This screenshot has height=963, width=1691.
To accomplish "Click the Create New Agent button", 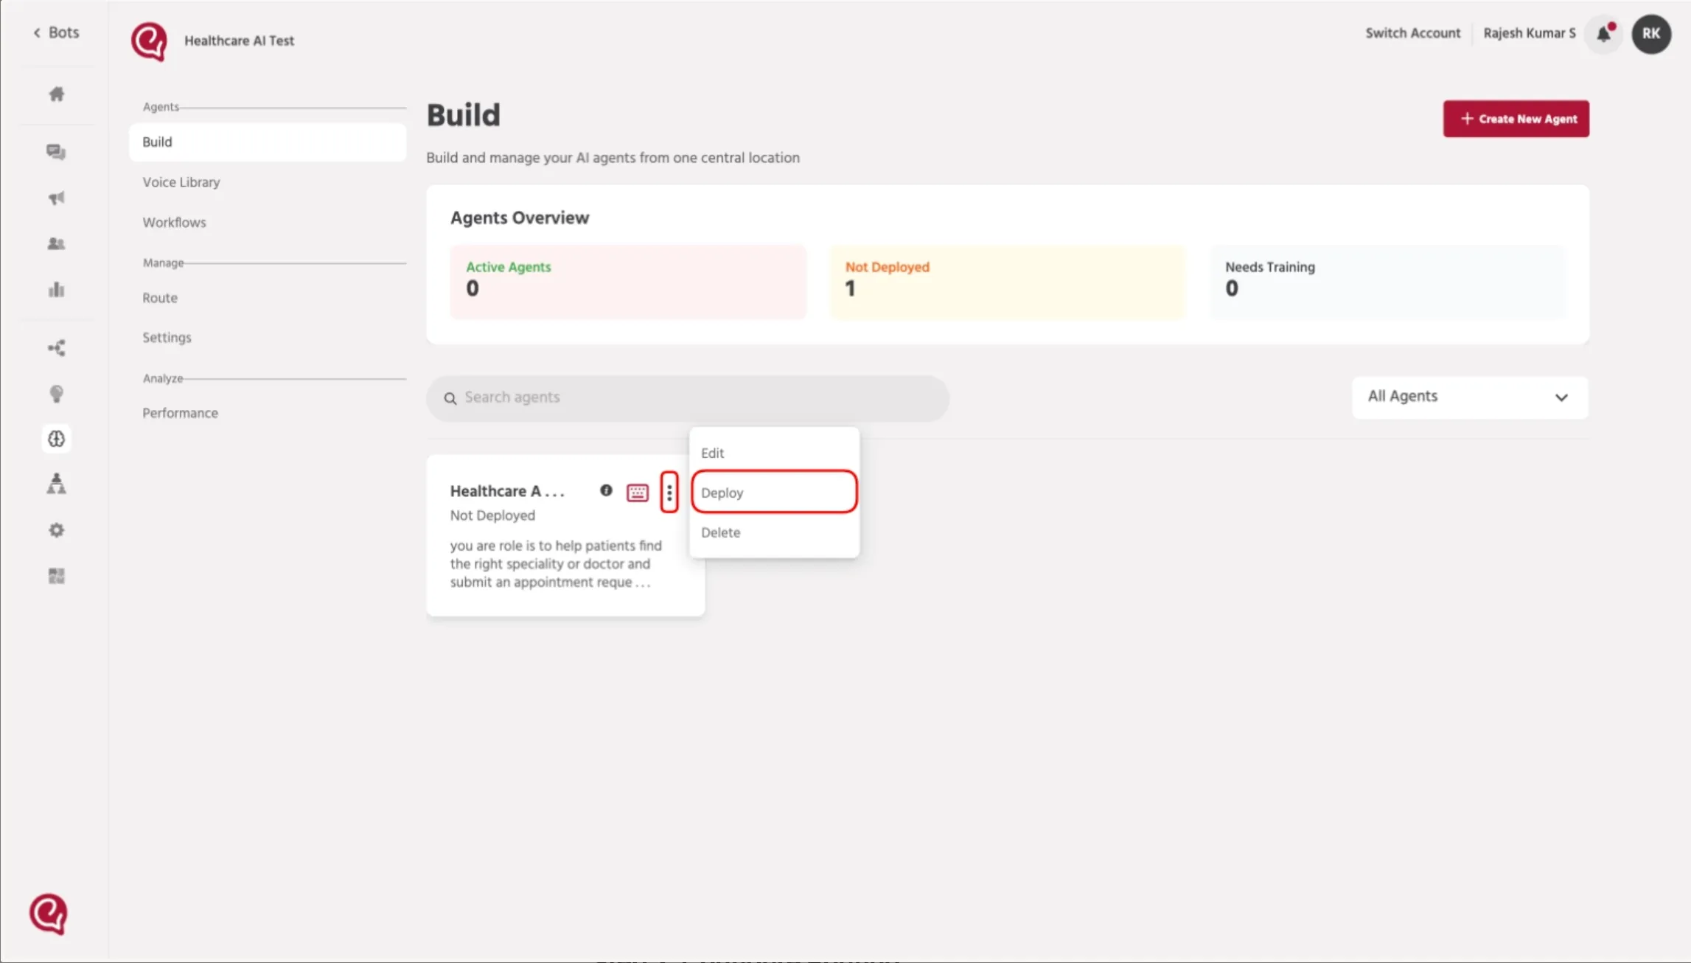I will pyautogui.click(x=1516, y=119).
